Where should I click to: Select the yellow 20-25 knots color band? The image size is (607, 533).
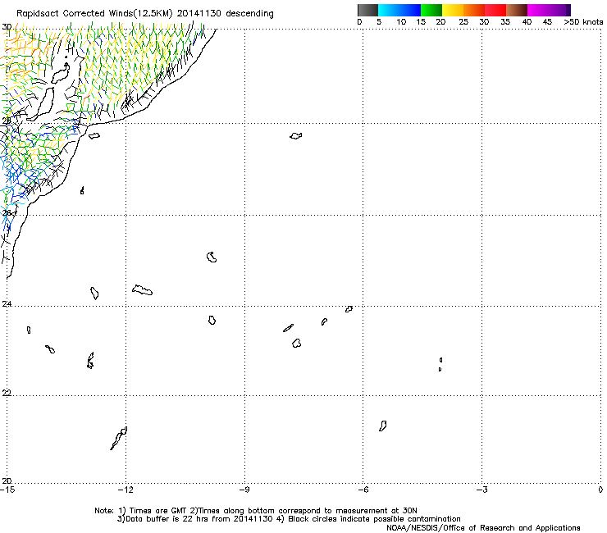coord(453,10)
